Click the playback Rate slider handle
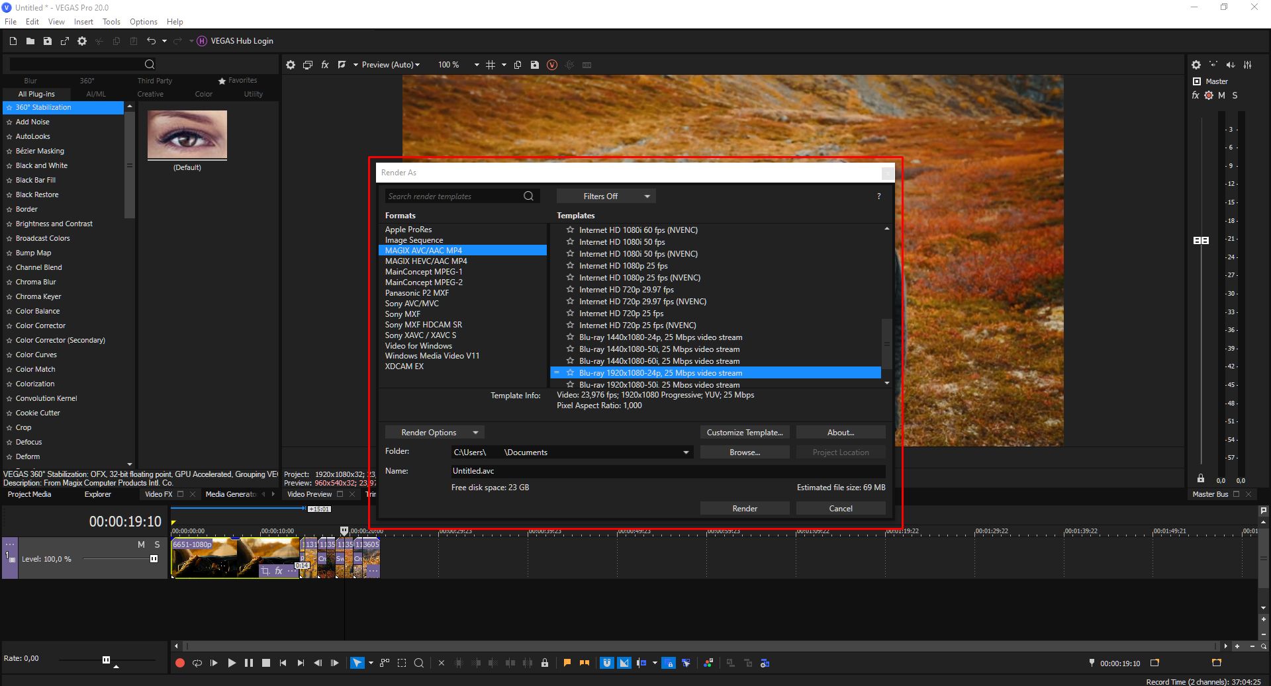 [x=106, y=660]
